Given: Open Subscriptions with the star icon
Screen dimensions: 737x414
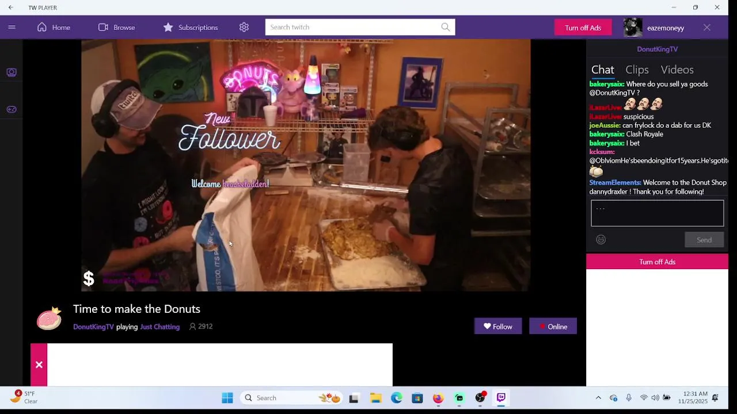Looking at the screenshot, I should tap(190, 27).
